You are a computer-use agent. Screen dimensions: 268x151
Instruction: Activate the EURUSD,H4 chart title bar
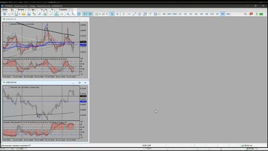45,19
